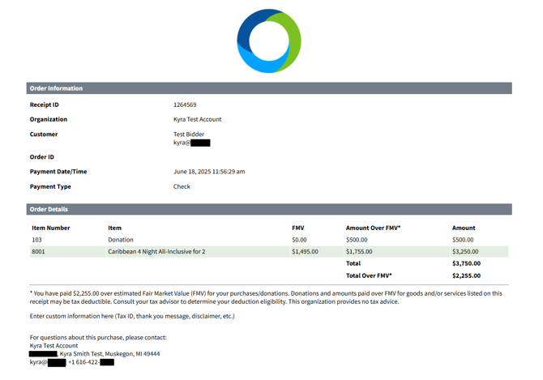Click the Check payment type value
This screenshot has height=380, width=543.
coord(182,186)
